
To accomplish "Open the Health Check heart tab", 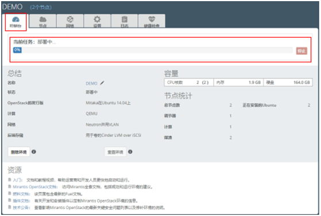I will pyautogui.click(x=152, y=21).
